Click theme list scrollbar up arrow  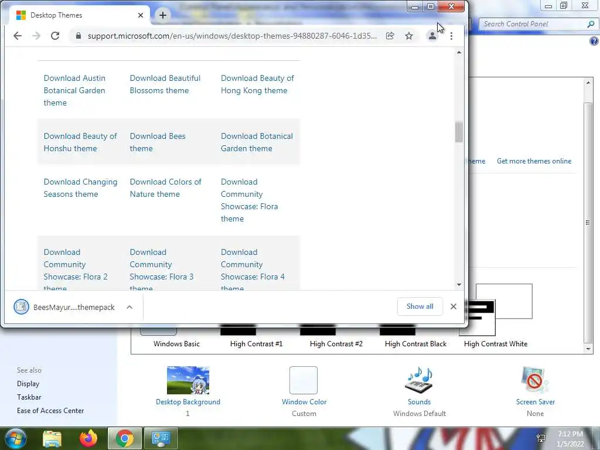(588, 82)
